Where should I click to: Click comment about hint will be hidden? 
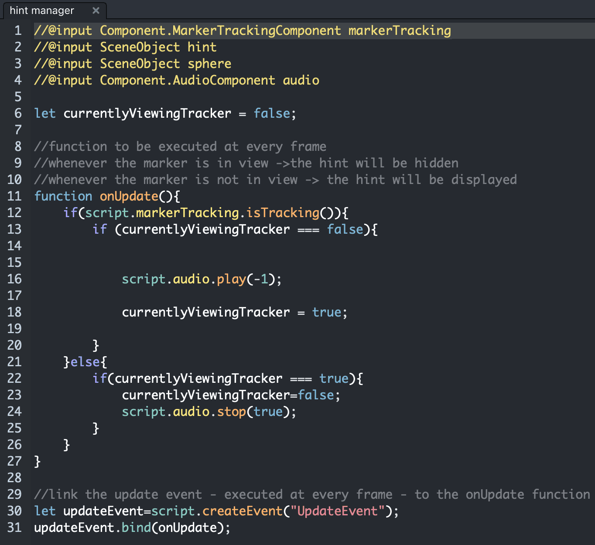[x=246, y=163]
